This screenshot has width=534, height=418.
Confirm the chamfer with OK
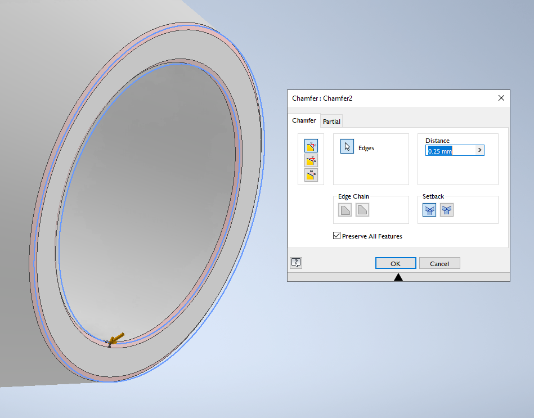395,263
